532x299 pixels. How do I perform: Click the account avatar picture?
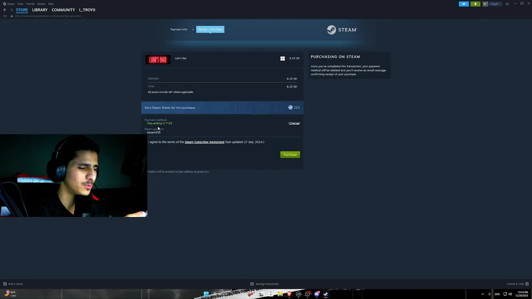coord(485,4)
